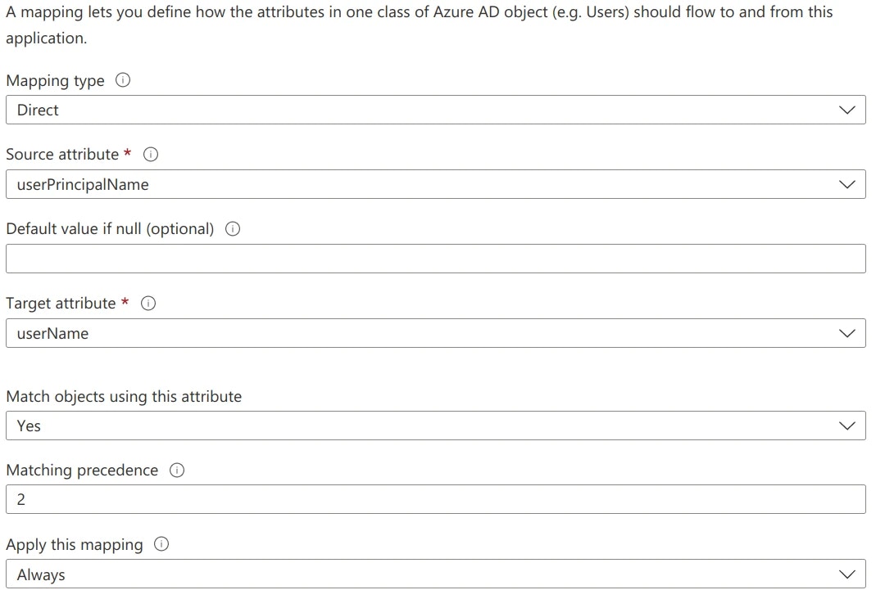The width and height of the screenshot is (885, 590).
Task: Click the chevron arrow on Target attribute dropdown
Action: pos(848,334)
